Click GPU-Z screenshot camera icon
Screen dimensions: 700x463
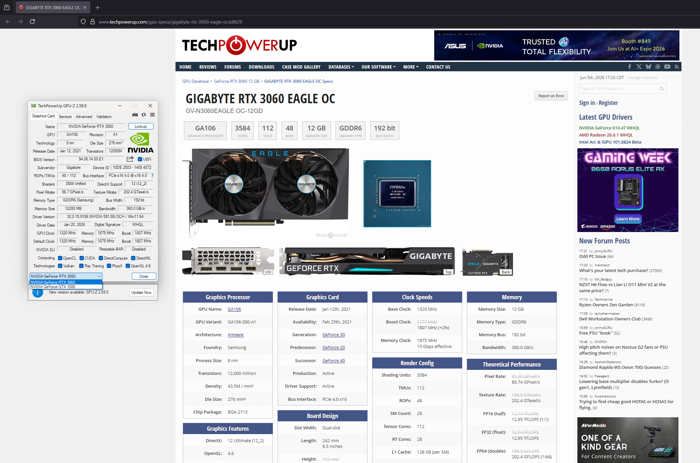pos(135,115)
